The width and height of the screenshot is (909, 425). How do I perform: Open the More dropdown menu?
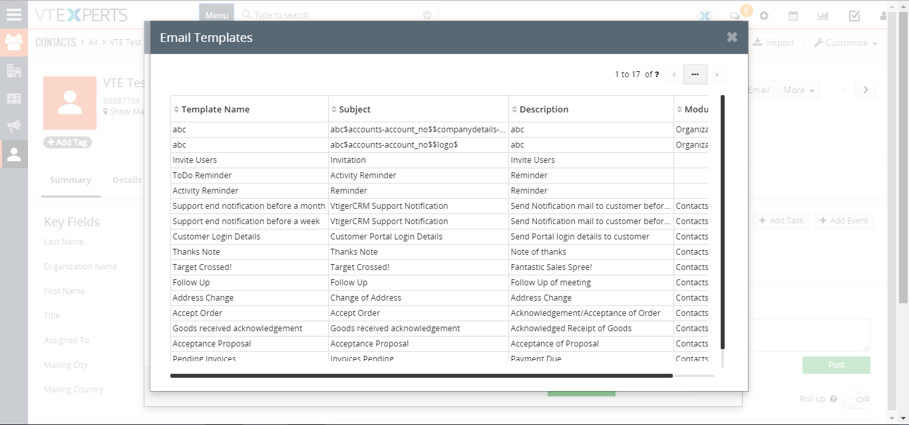point(799,90)
